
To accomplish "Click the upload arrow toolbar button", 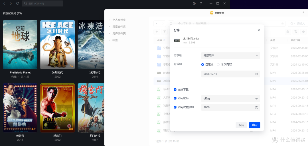I will click(x=165, y=32).
